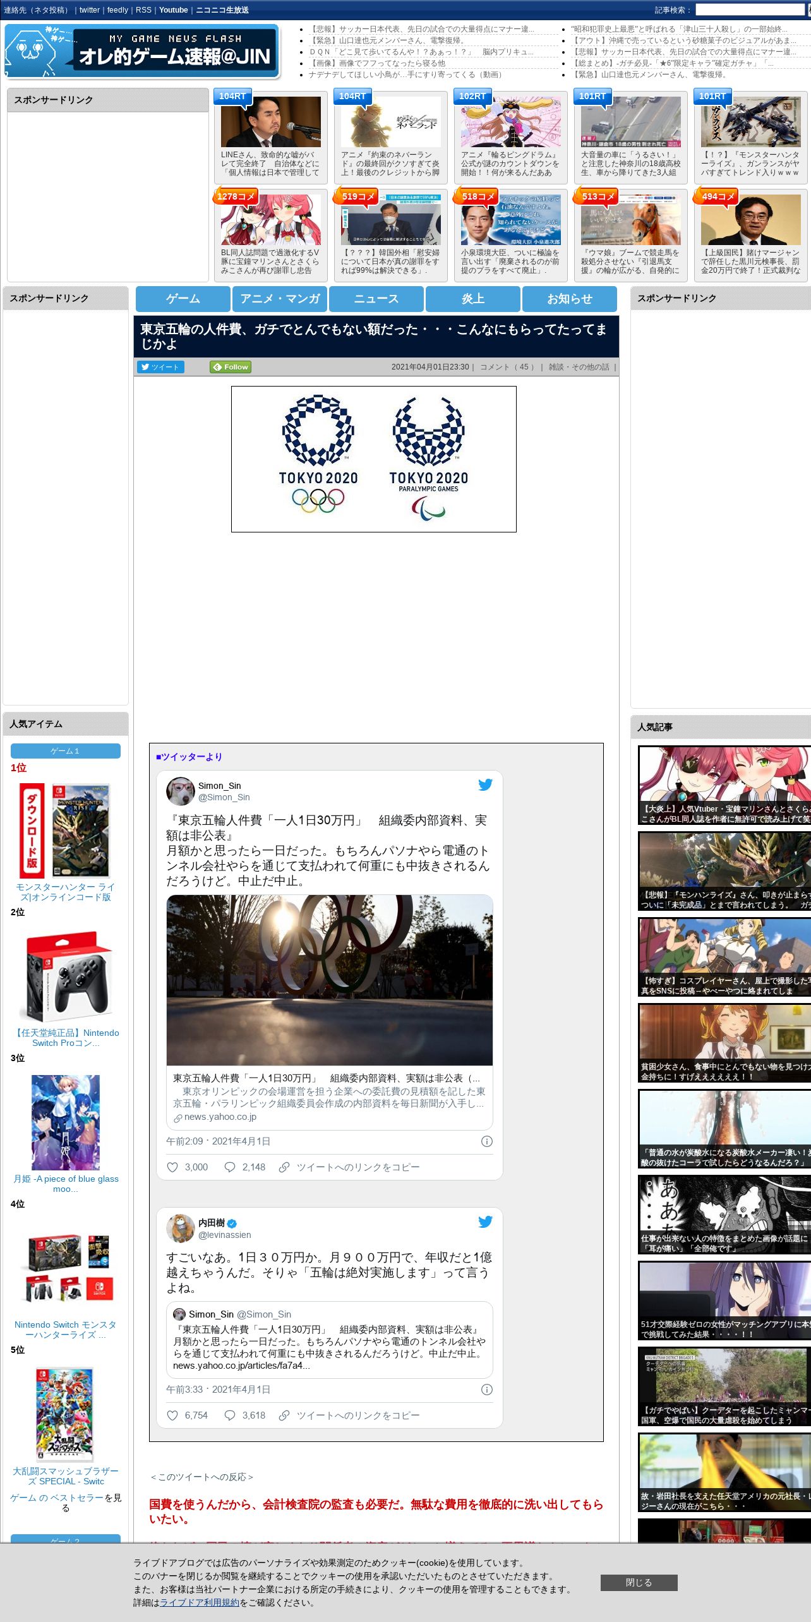Click the Youtube link in top bar
811x1622 pixels.
[x=174, y=10]
